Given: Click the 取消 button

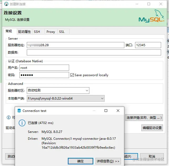Looking at the screenshot, I should coord(152,156).
